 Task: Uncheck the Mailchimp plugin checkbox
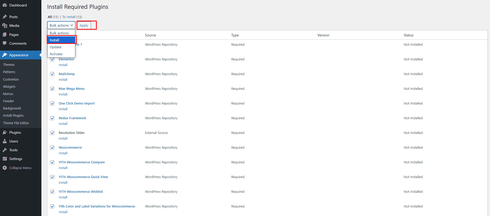tap(52, 74)
